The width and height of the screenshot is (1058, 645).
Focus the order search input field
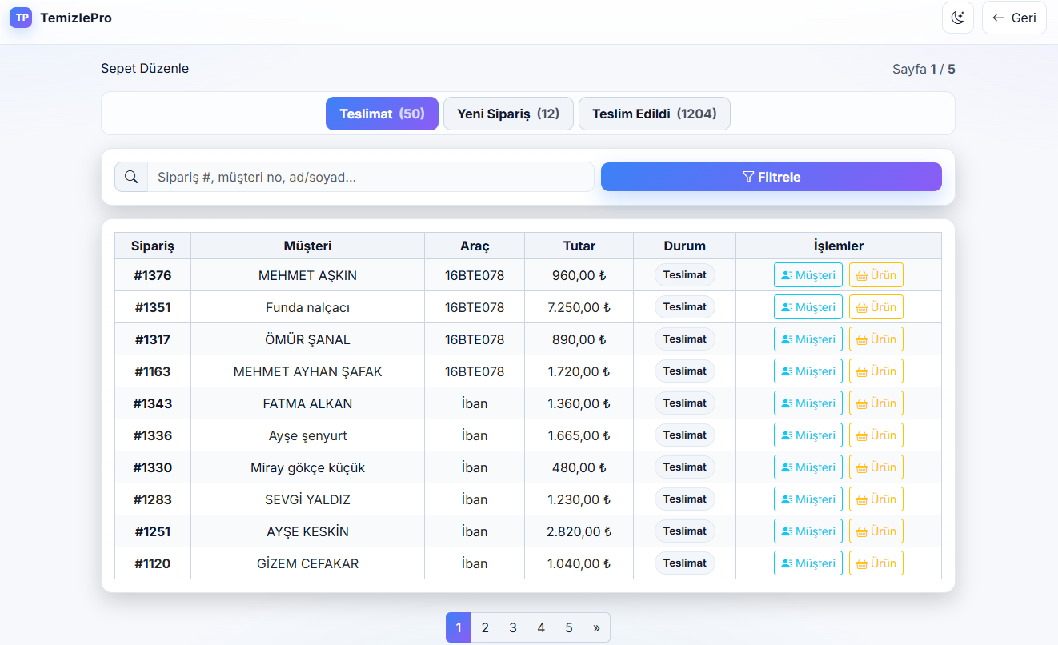coord(370,177)
